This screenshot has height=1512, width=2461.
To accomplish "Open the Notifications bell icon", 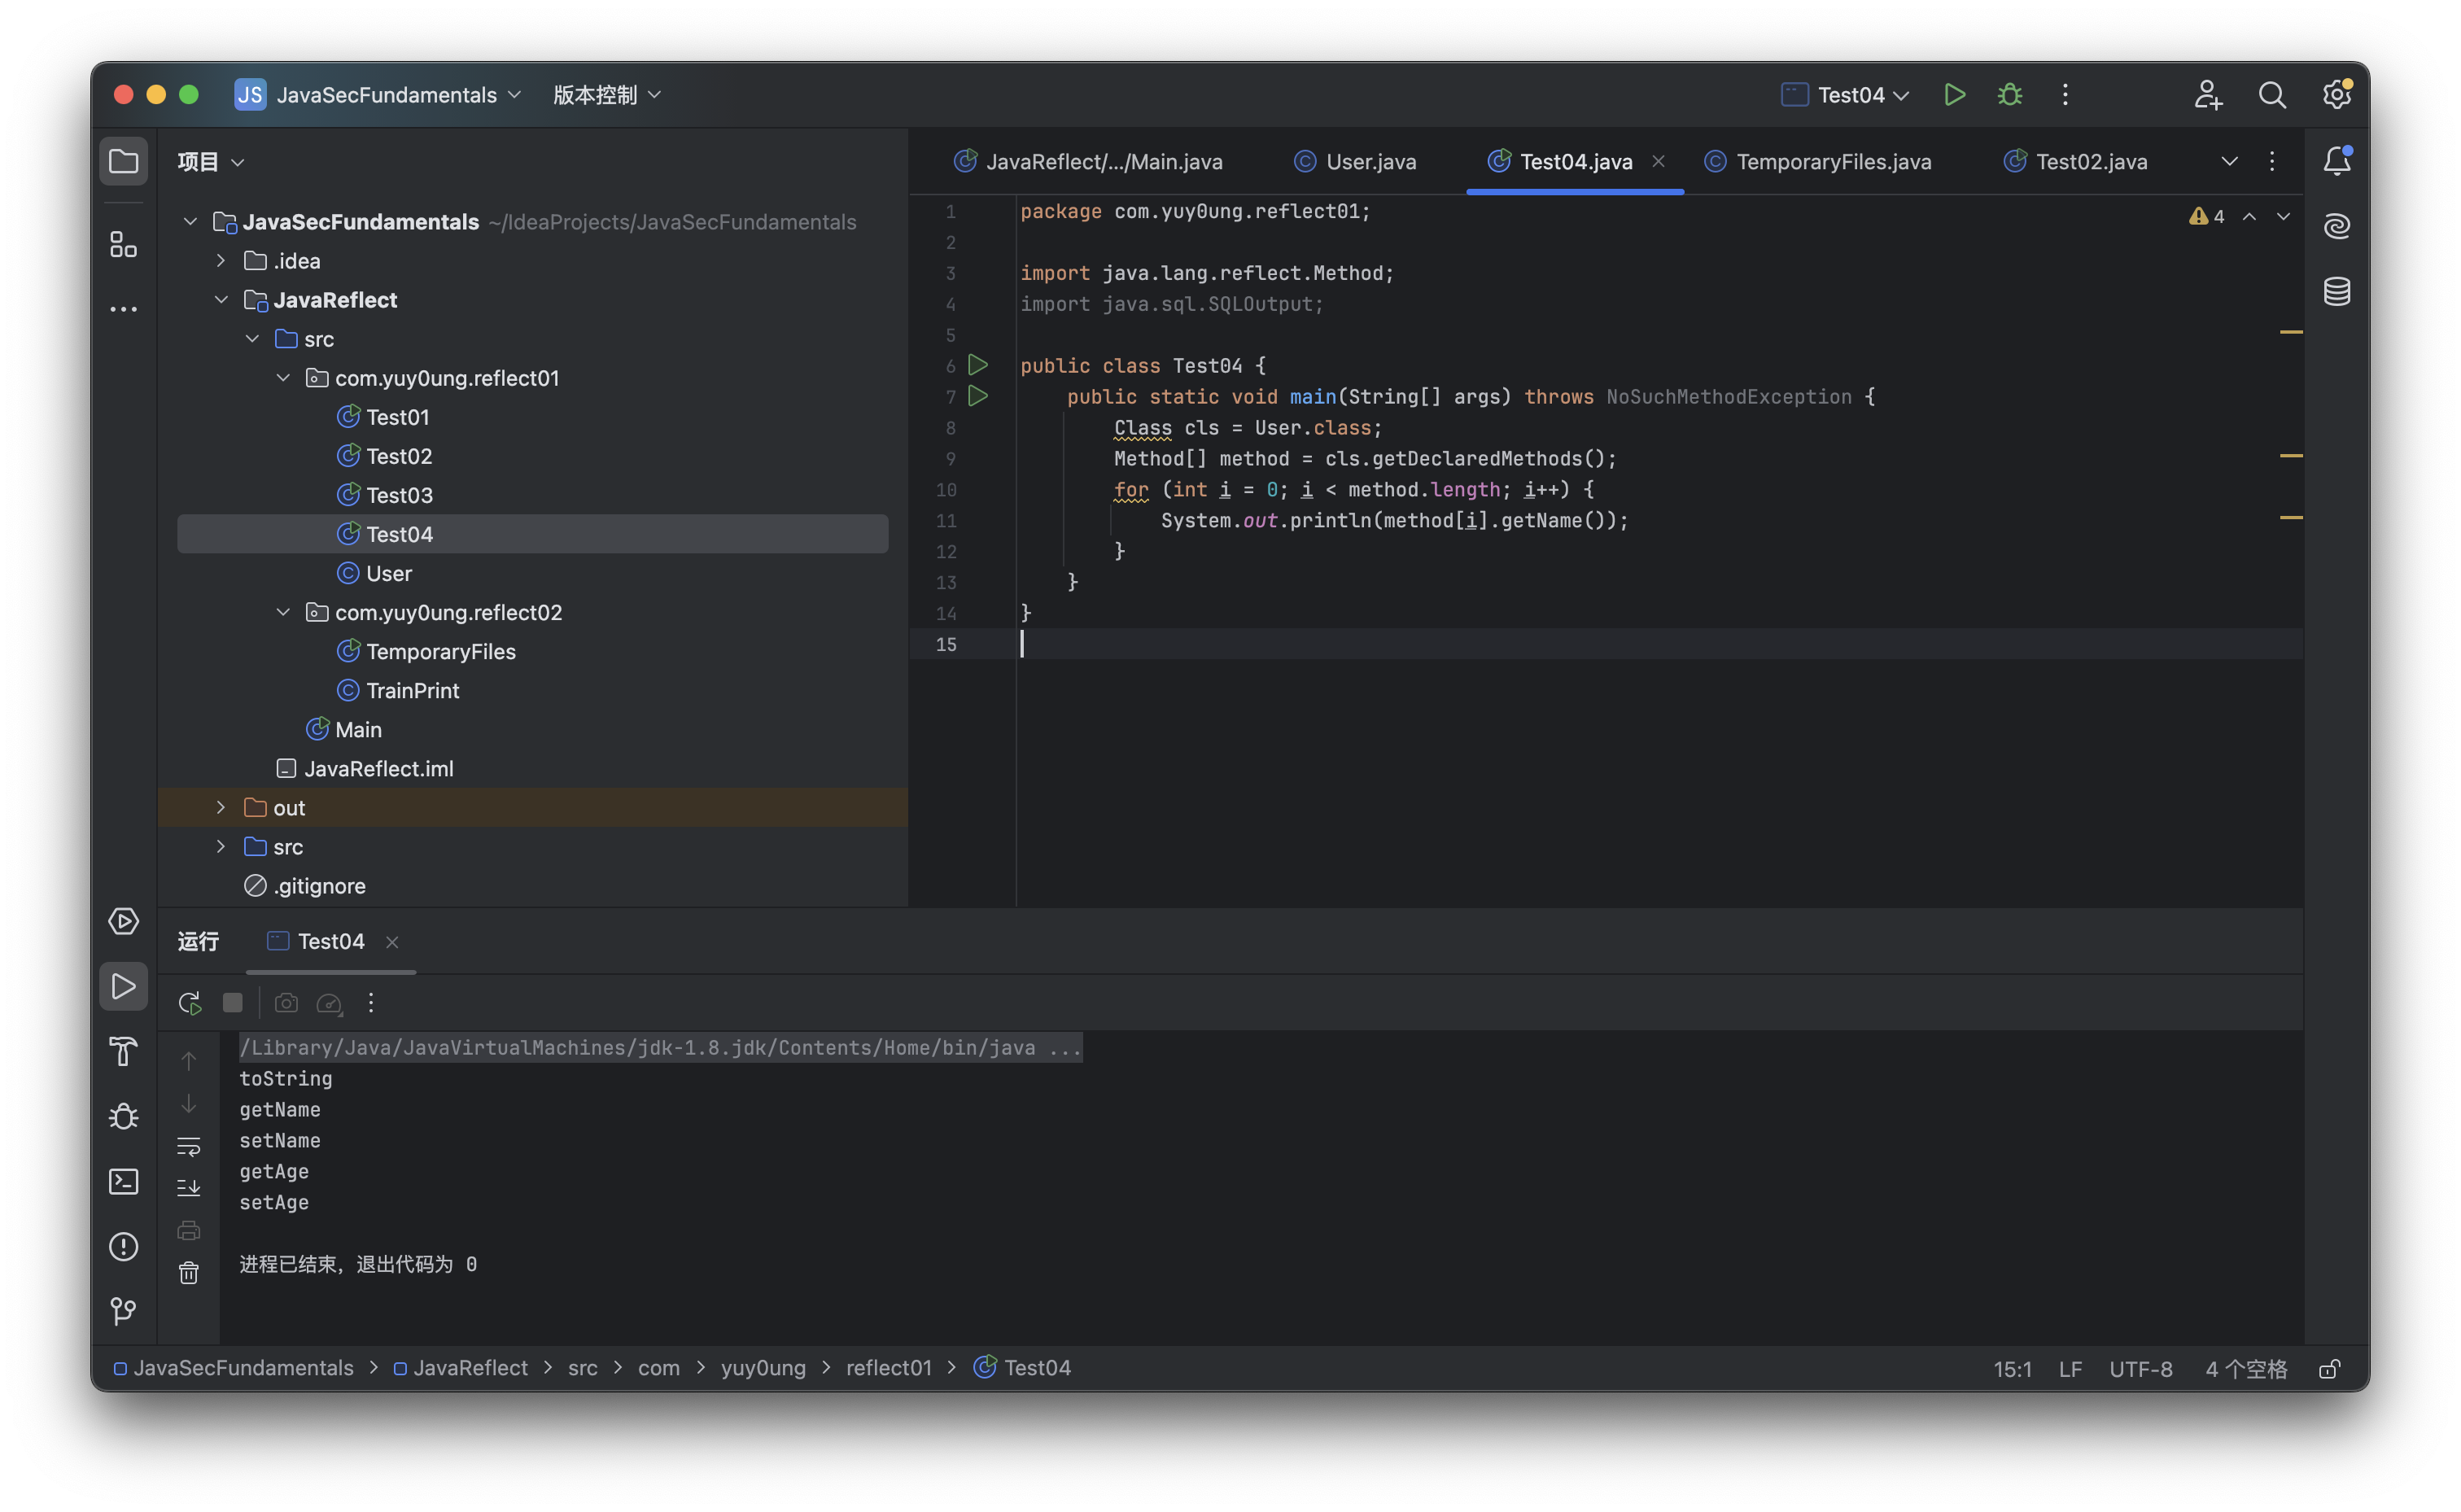I will point(2336,161).
